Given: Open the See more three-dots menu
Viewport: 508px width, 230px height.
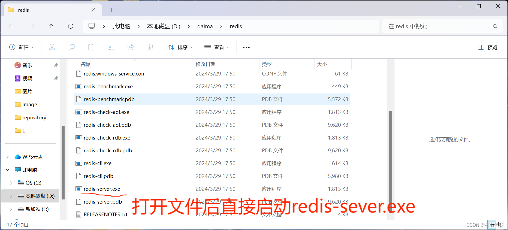Looking at the screenshot, I should coord(246,47).
